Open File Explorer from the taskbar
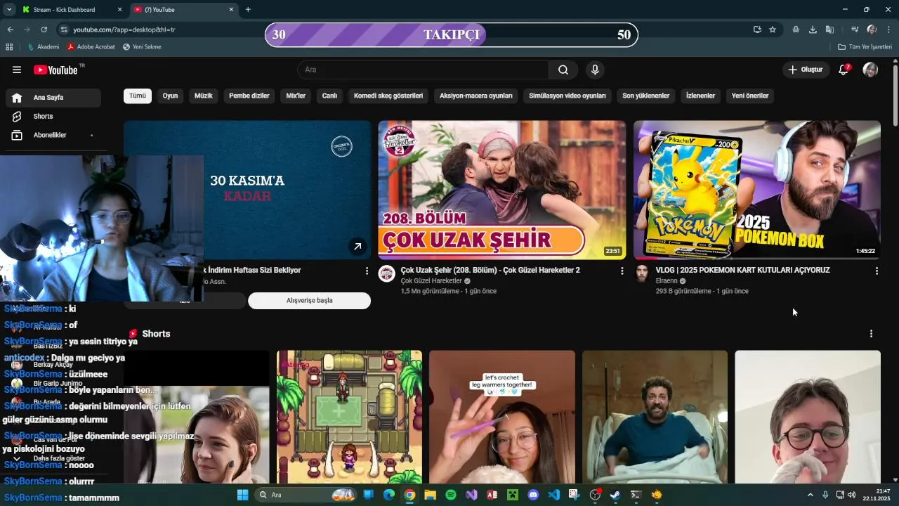 [x=430, y=495]
